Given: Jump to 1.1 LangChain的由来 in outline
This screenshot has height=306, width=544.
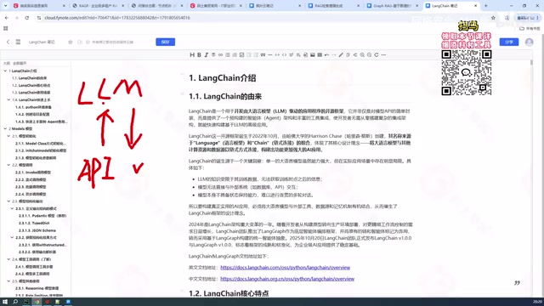Looking at the screenshot, I should [x=30, y=78].
